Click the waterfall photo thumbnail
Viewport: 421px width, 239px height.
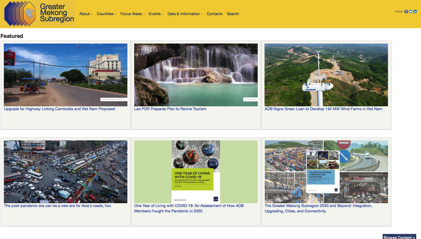[x=196, y=75]
